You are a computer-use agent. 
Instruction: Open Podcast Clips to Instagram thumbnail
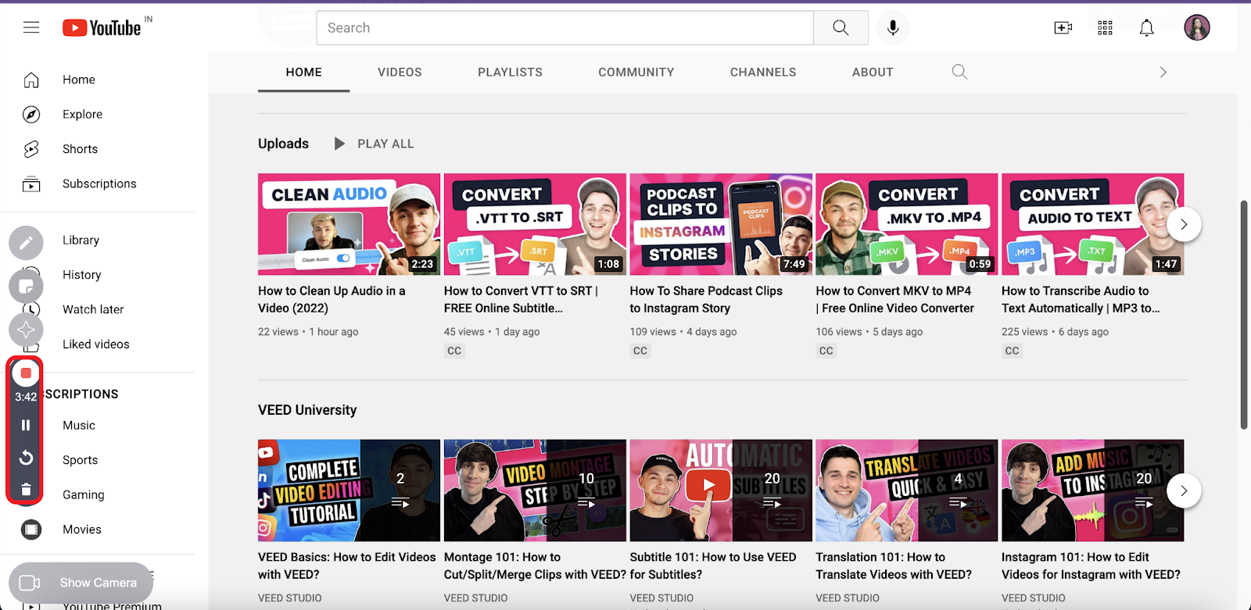pos(721,224)
